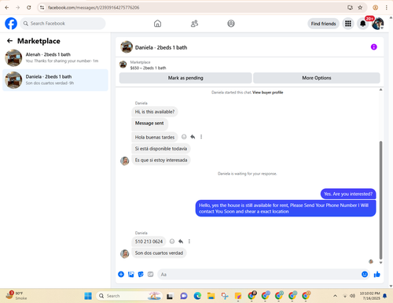
Task: Send a thumbs-up like
Action: point(377,274)
